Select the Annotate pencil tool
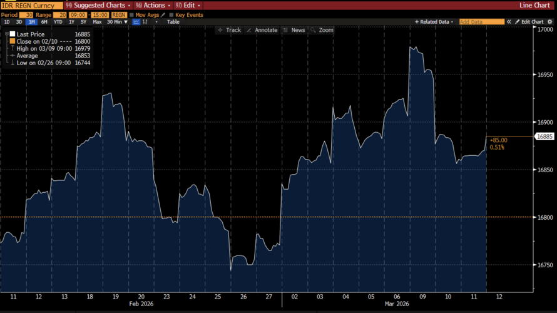 click(x=263, y=30)
